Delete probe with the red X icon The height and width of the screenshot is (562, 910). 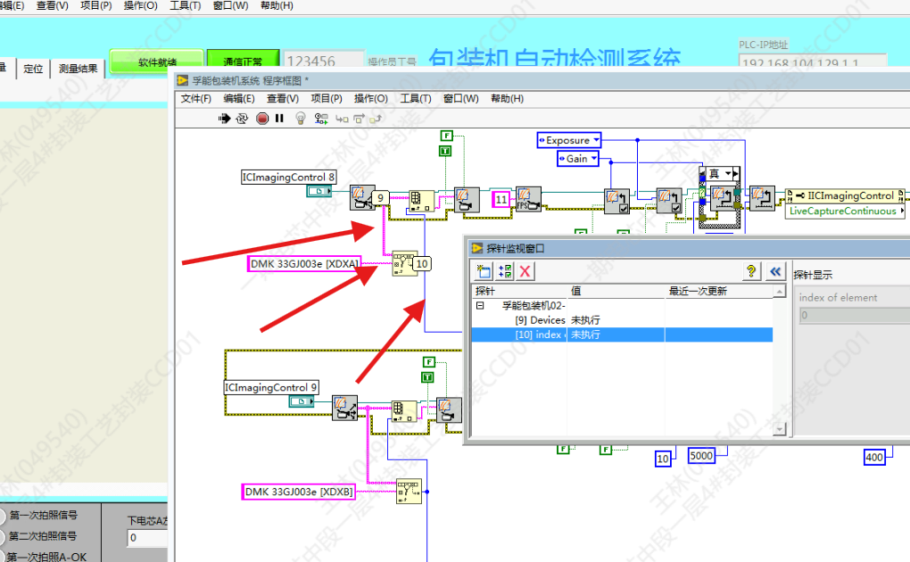pyautogui.click(x=525, y=271)
